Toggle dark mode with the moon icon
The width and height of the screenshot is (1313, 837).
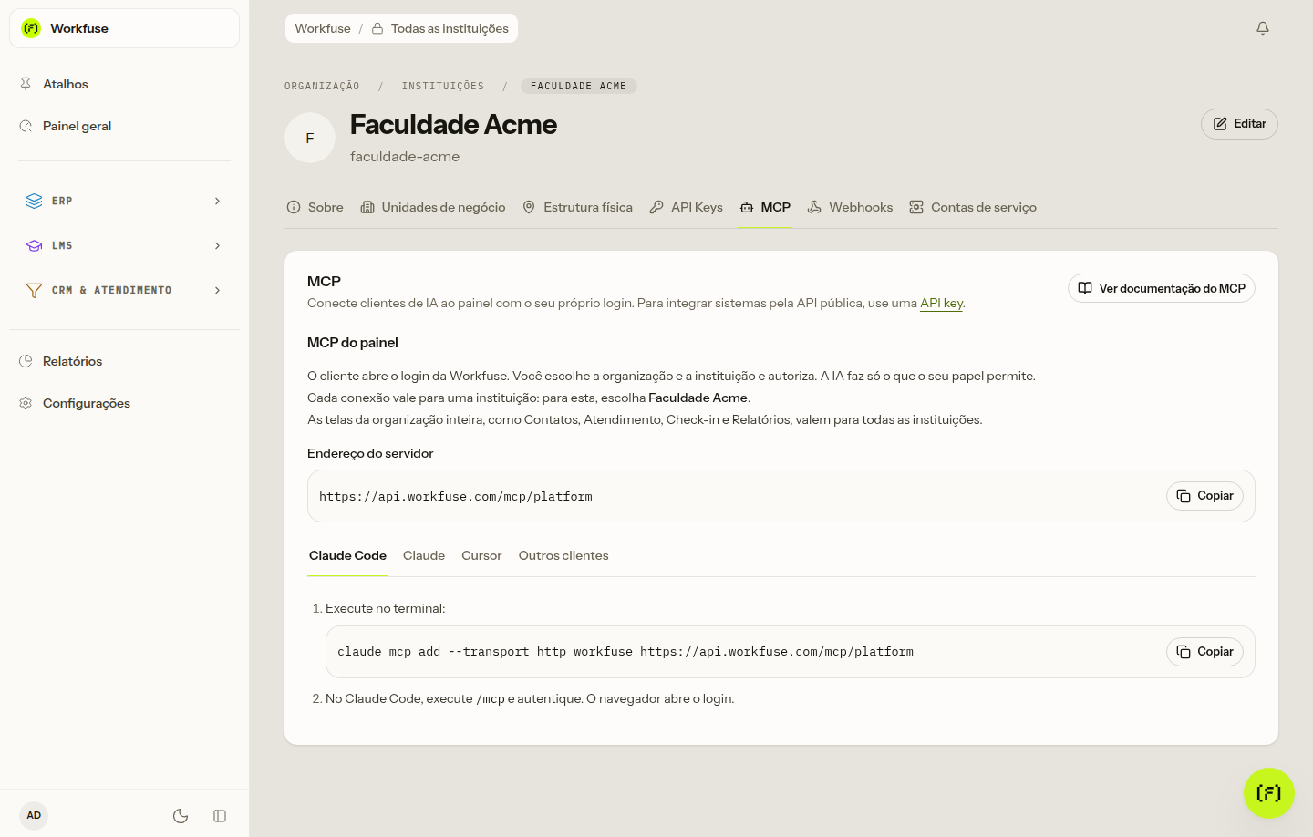pyautogui.click(x=181, y=816)
